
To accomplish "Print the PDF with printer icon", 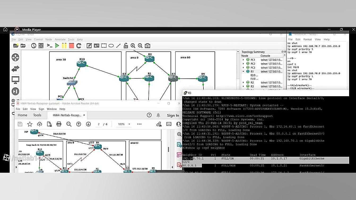I will coord(59,124).
